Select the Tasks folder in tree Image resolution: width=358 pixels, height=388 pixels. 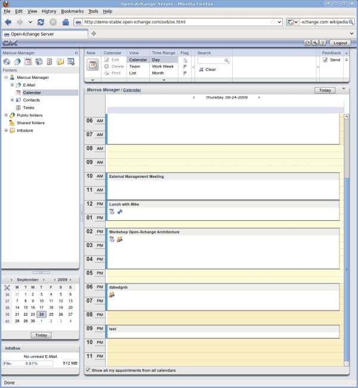29,107
